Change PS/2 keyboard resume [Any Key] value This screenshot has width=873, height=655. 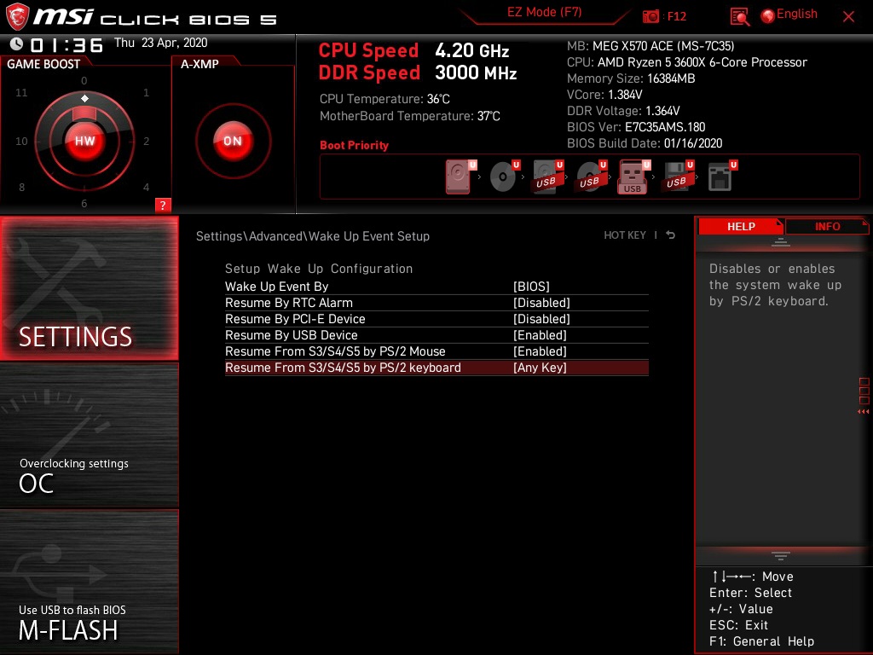[540, 368]
